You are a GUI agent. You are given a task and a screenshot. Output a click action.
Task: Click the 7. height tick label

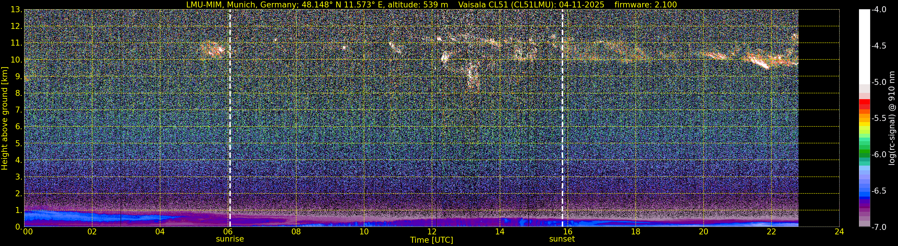tap(18, 110)
